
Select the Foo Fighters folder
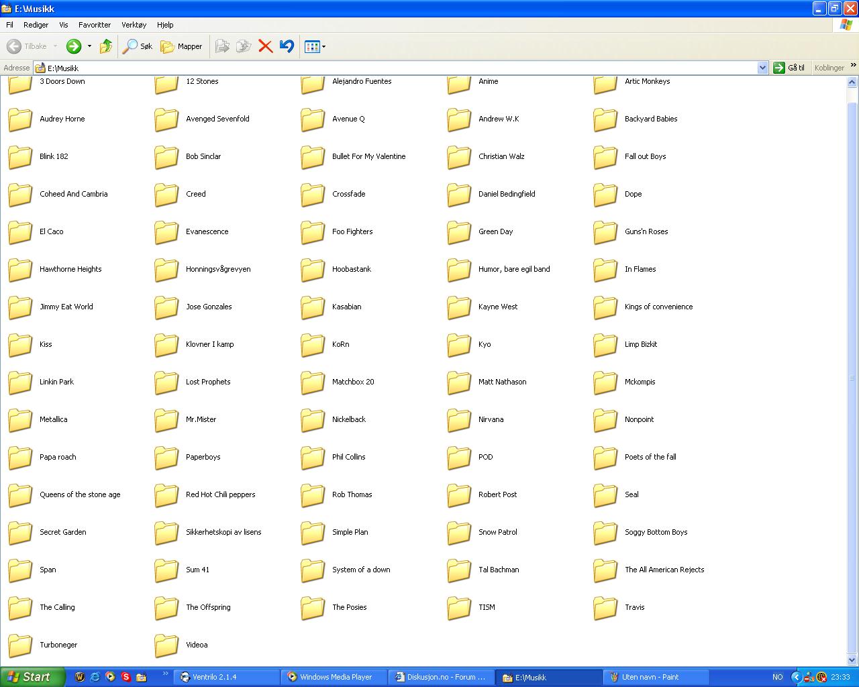click(337, 232)
